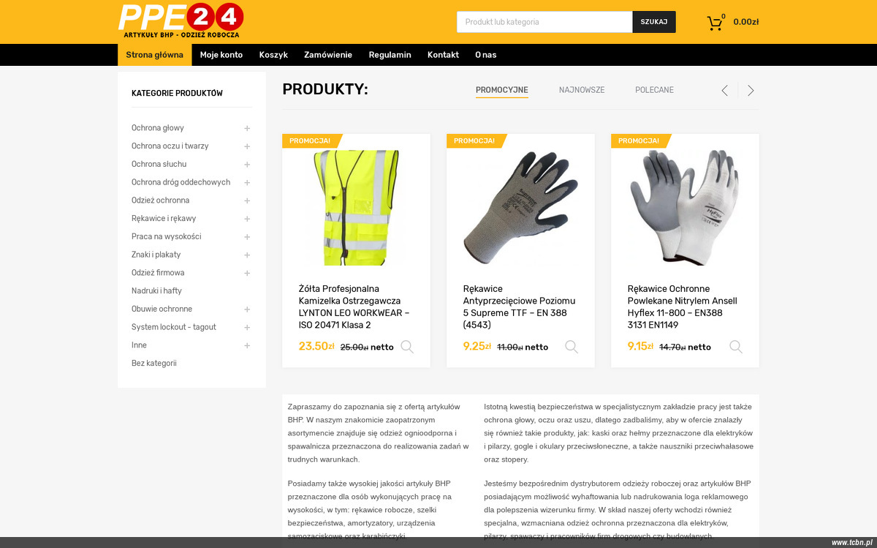877x548 pixels.
Task: Click the PPE24 logo
Action: coord(181,20)
